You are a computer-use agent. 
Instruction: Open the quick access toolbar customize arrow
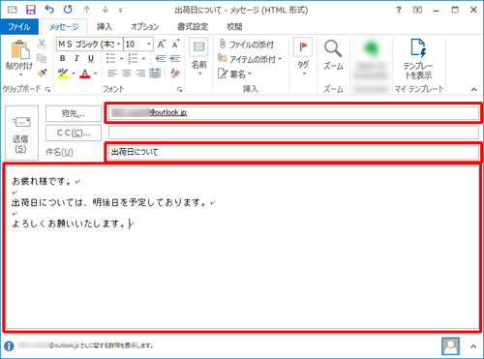coord(120,11)
